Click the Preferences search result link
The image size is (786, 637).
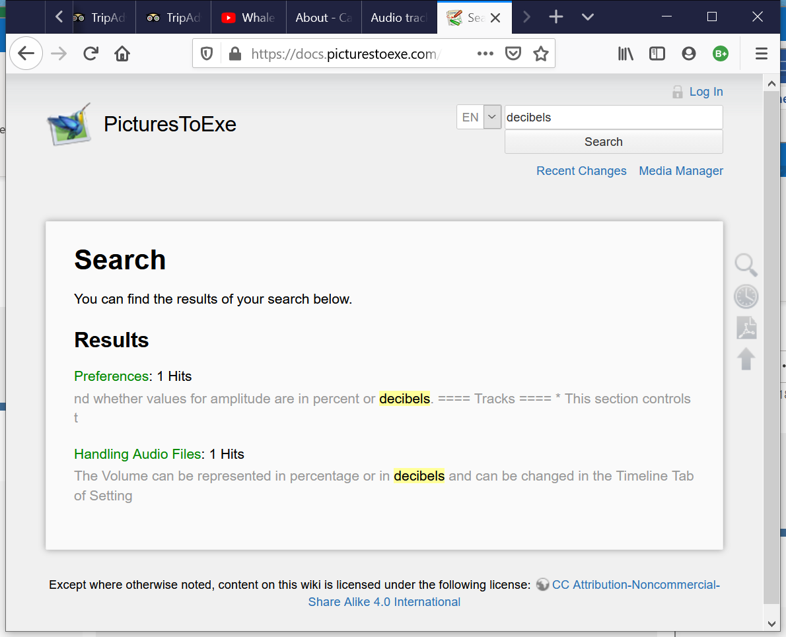[x=111, y=376]
